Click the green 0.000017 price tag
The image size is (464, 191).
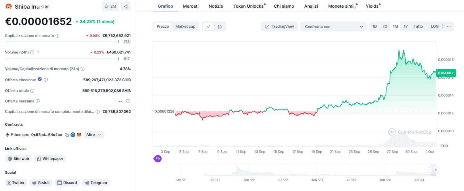click(446, 73)
